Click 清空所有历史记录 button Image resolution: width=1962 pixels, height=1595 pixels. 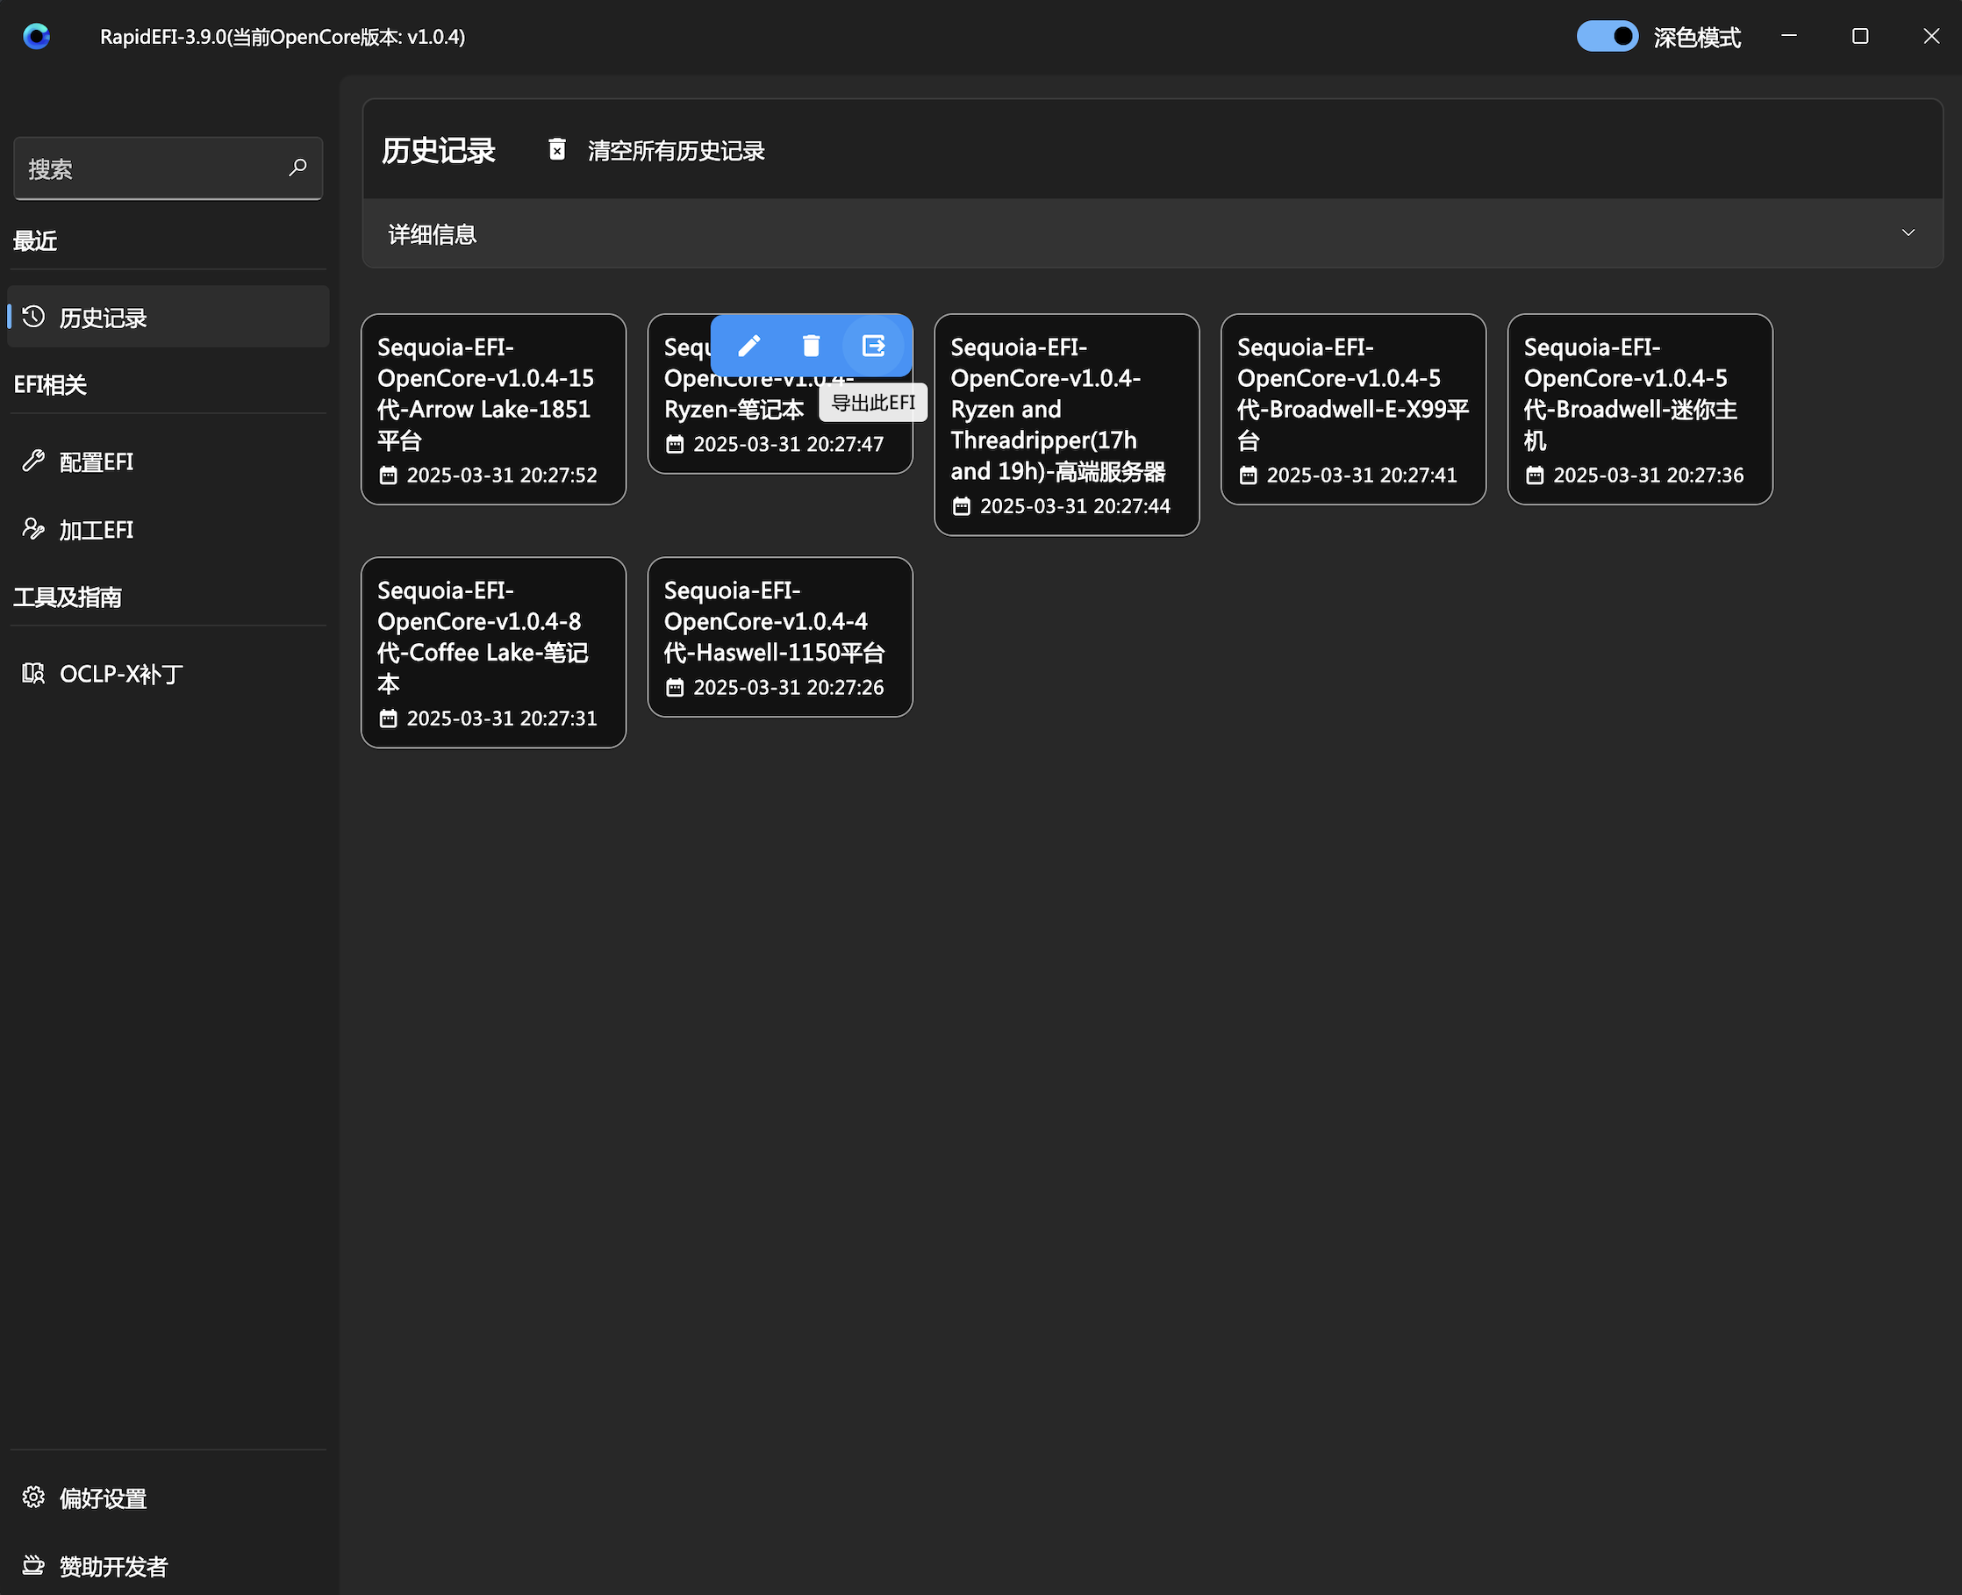pos(676,151)
